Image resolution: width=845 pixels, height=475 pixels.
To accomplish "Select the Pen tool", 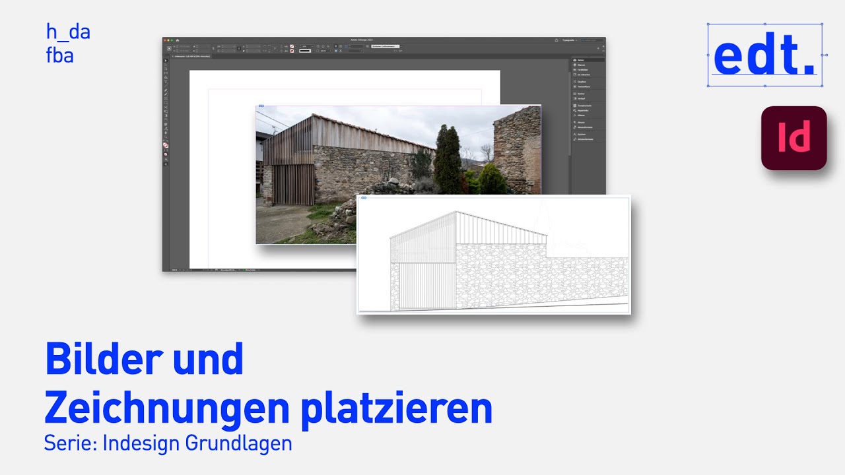I will 166,90.
